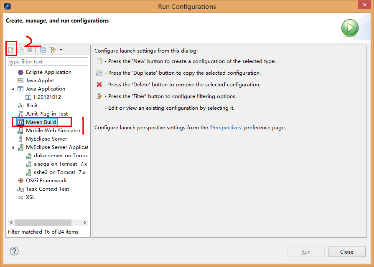Select Maven Build configuration type
The image size is (374, 267).
coord(41,122)
